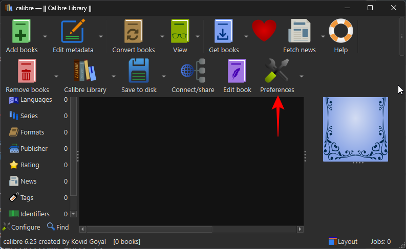Screen dimensions: 406x249
Task: Expand the Fetch news dropdown arrow
Action: coord(323,36)
